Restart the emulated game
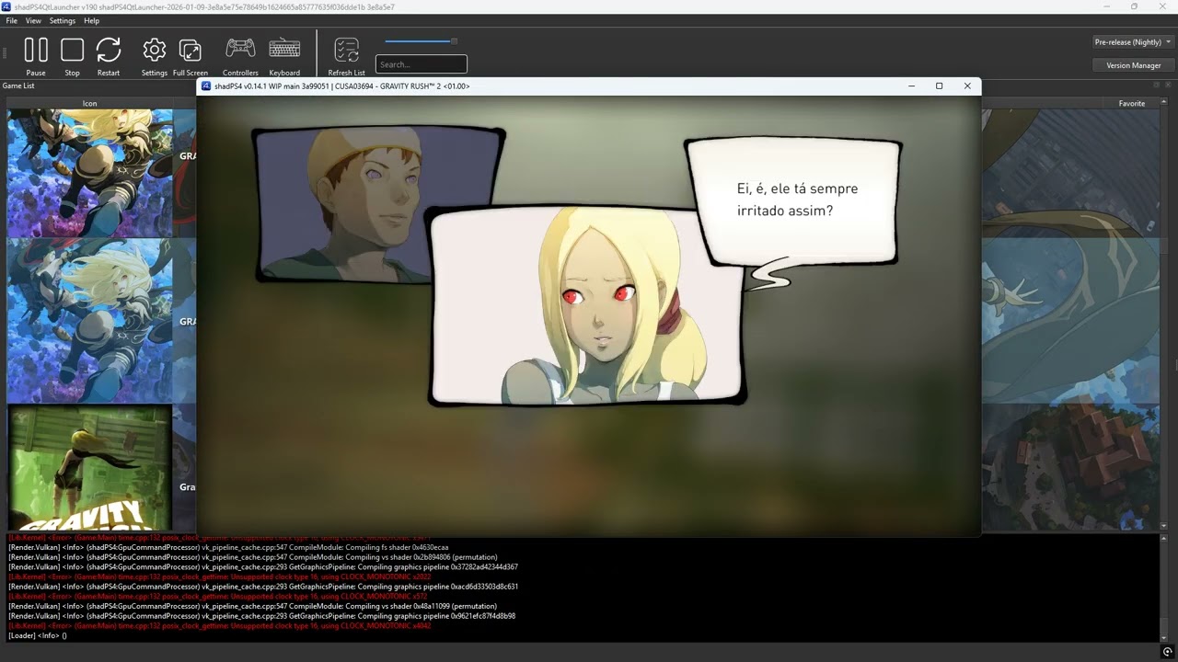Viewport: 1178px width, 662px height. pos(109,50)
